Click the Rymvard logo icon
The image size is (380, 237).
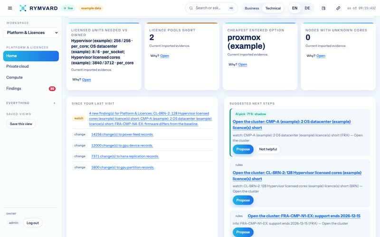pos(23,8)
